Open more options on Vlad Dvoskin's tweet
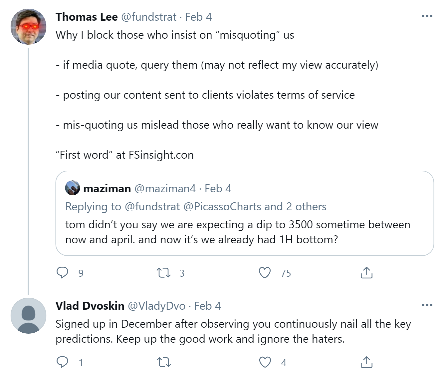Screen dimensions: 444x377 coord(427,305)
